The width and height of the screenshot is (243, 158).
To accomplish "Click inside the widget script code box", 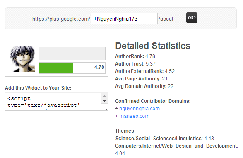I will click(53, 102).
